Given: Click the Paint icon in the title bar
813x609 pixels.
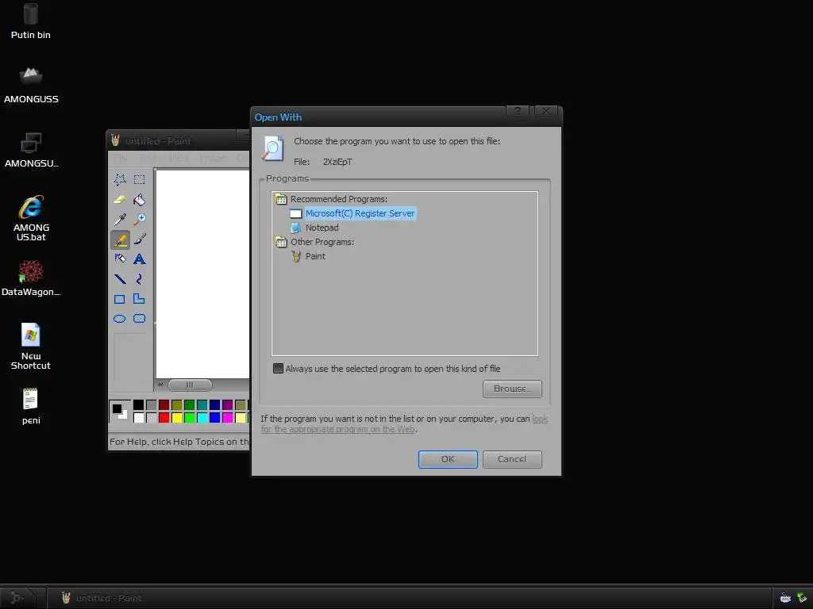Looking at the screenshot, I should [x=116, y=140].
